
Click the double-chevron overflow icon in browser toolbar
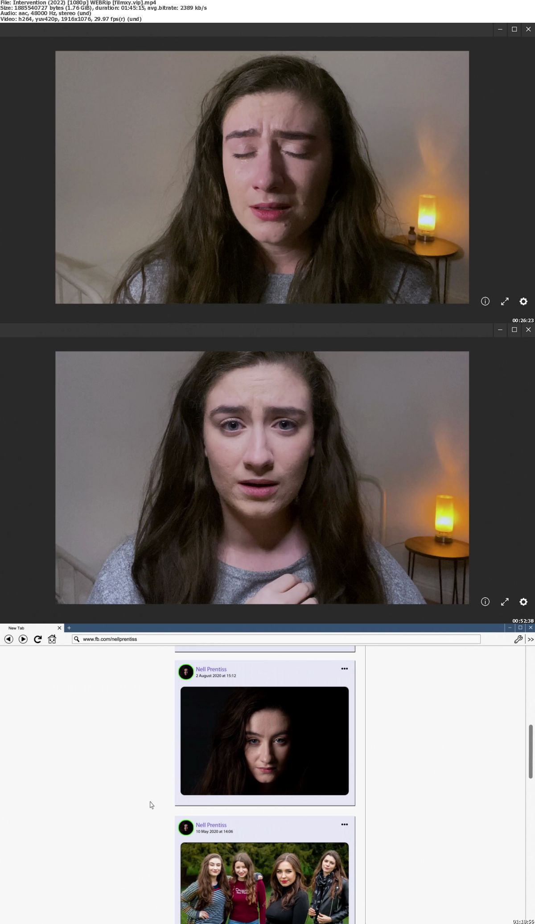(531, 639)
